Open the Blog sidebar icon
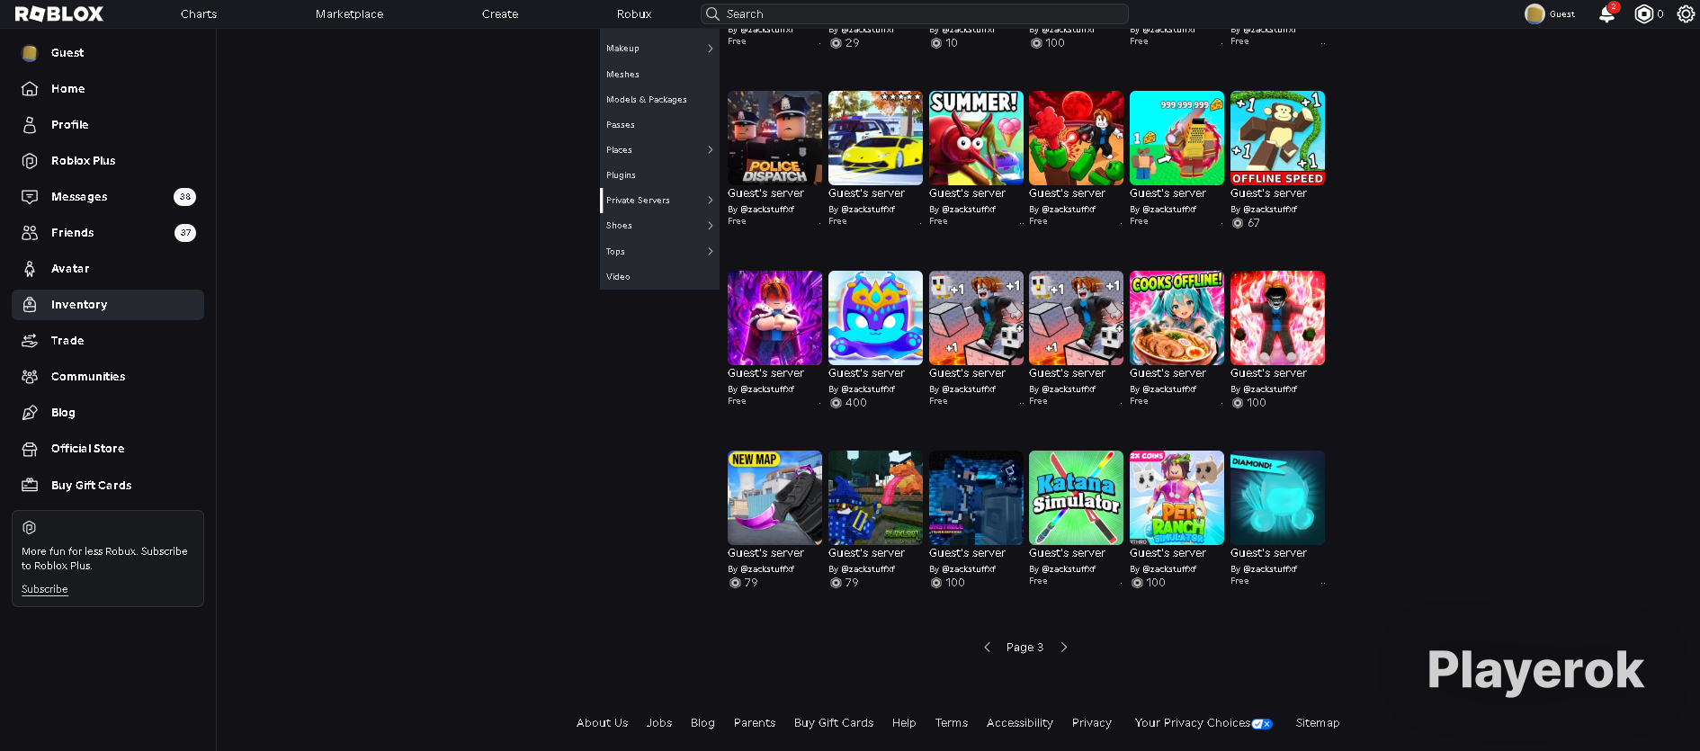The width and height of the screenshot is (1700, 751). pos(30,413)
